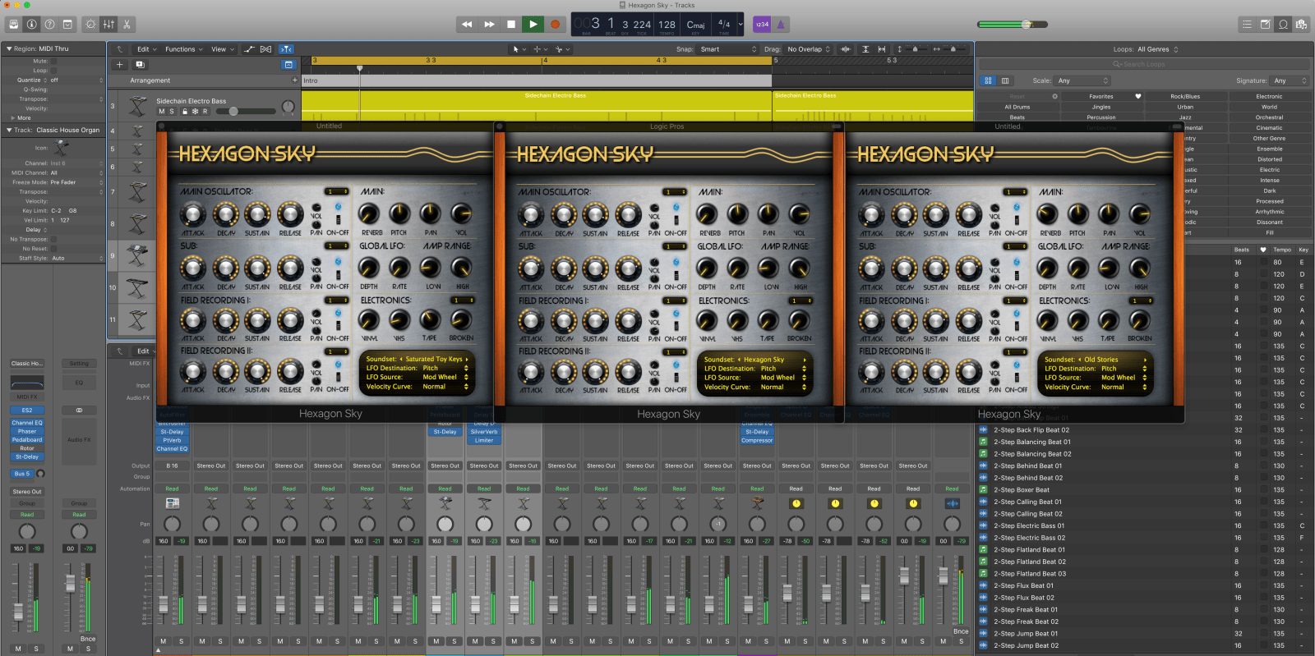This screenshot has width=1315, height=656.
Task: Mute the Sidechain Electro Bass track
Action: tap(161, 111)
